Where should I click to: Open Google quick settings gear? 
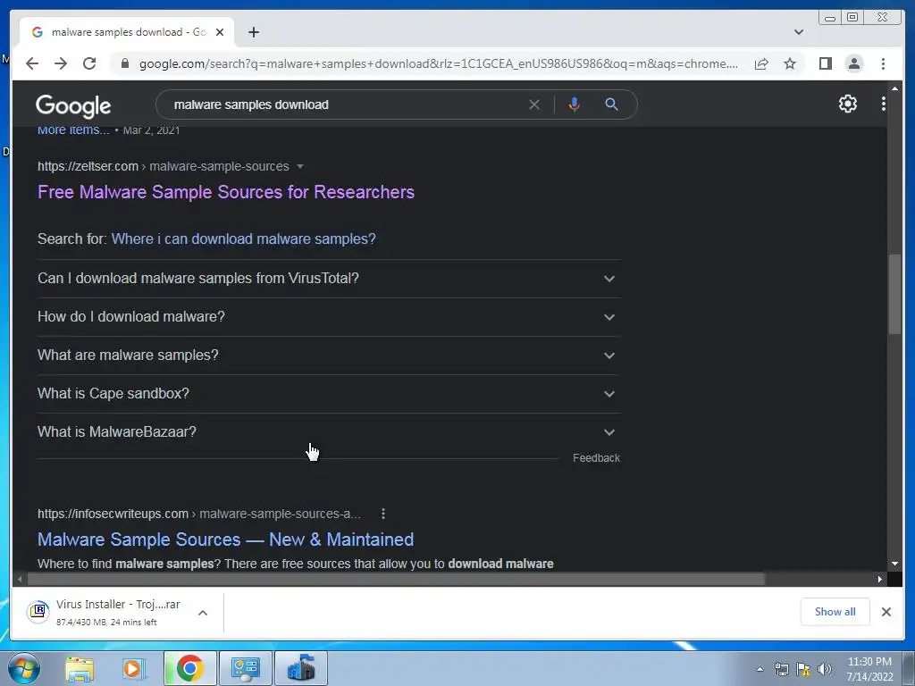847,104
